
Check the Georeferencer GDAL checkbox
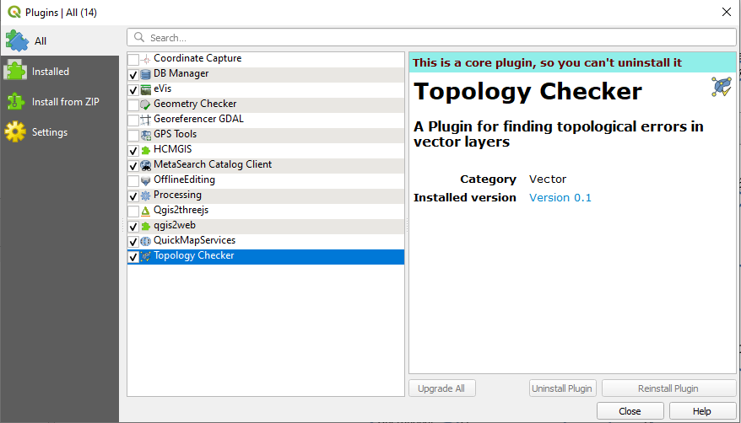point(133,120)
